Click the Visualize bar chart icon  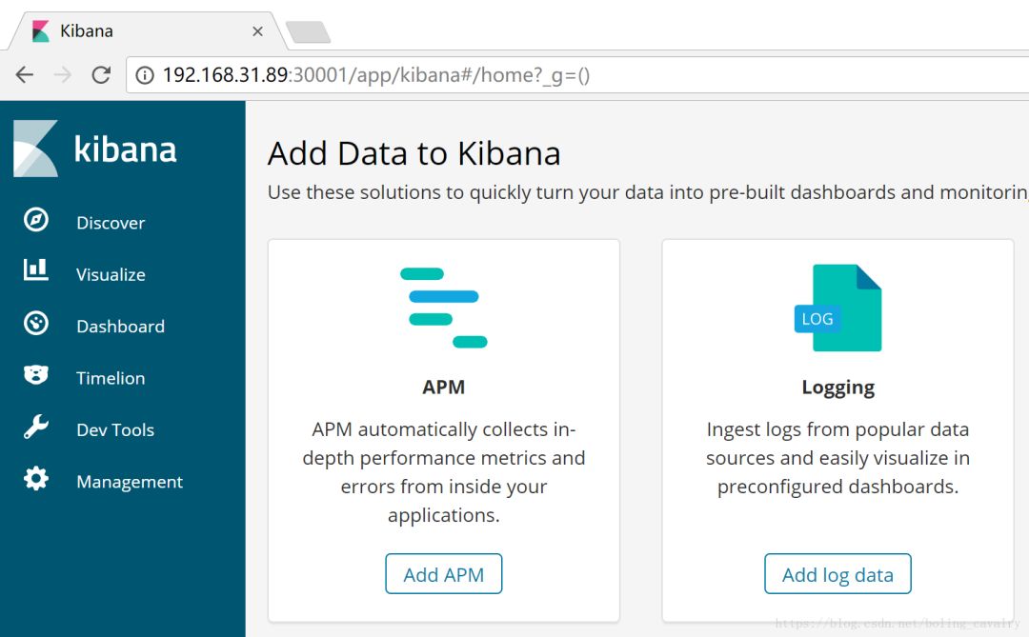(36, 271)
